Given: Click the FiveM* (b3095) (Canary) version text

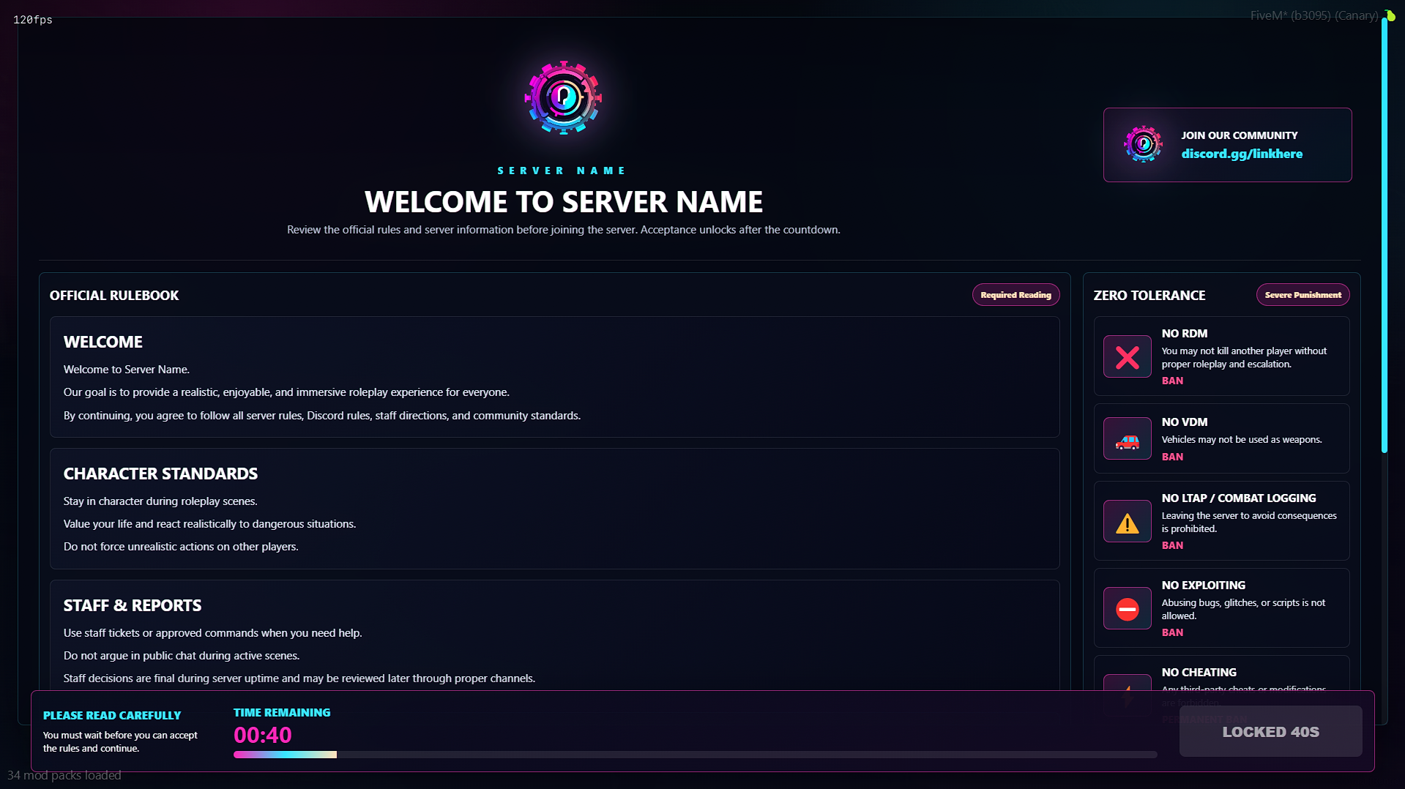Looking at the screenshot, I should pos(1313,15).
